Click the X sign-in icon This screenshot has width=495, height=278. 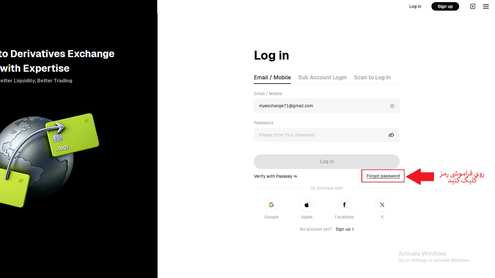(382, 205)
